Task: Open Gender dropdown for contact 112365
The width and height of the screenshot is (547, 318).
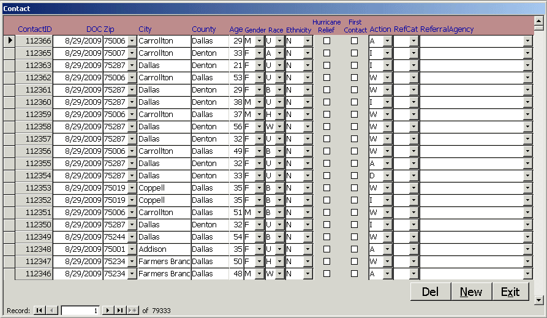Action: click(259, 53)
